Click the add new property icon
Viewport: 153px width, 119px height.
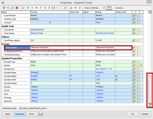pyautogui.click(x=4, y=8)
